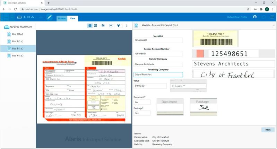The image size is (277, 149).
Task: Go back in the browser
Action: (4, 9)
